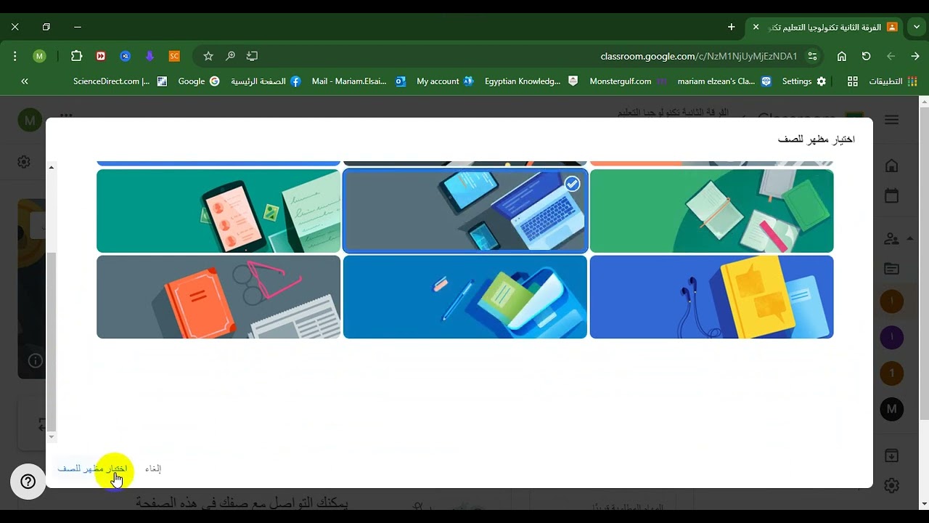929x523 pixels.
Task: Click the share/send icon in address bar
Action: point(252,56)
